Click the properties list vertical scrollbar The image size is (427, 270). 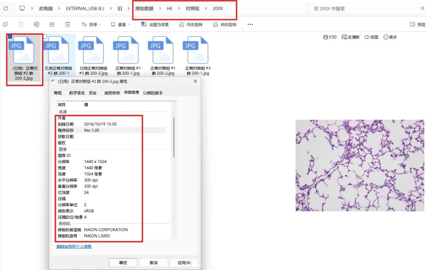coord(174,138)
